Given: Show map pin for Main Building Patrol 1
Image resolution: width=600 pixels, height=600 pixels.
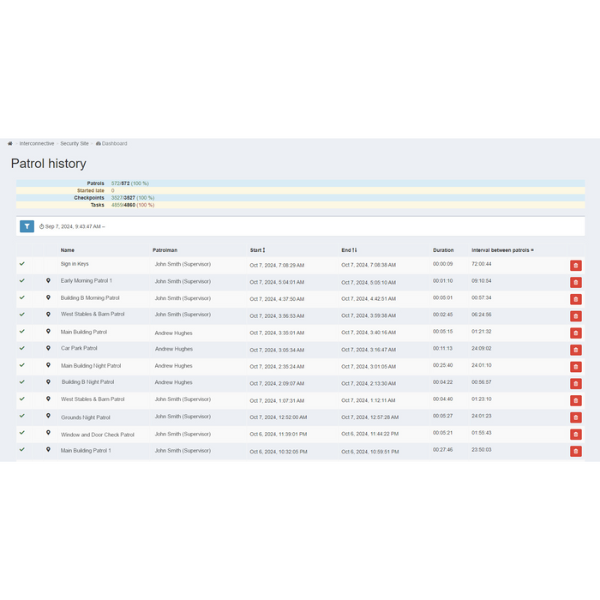Looking at the screenshot, I should pyautogui.click(x=48, y=450).
